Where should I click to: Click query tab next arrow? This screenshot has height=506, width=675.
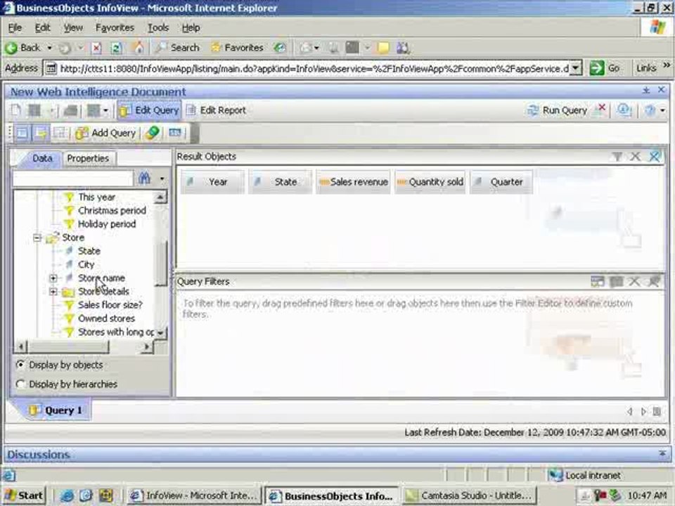click(x=643, y=412)
